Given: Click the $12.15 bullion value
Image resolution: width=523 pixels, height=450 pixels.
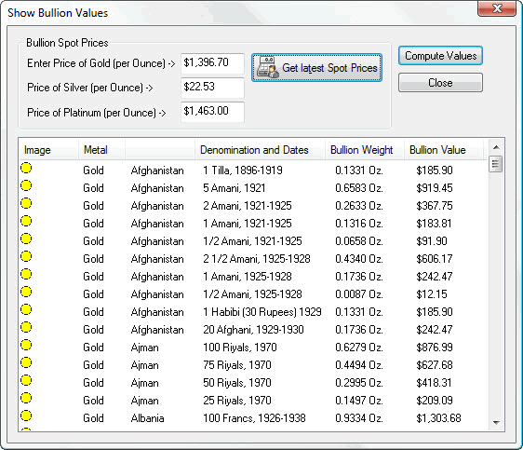Looking at the screenshot, I should pos(432,294).
